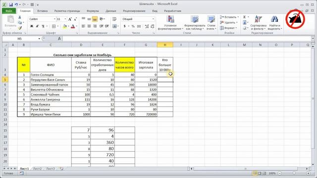Align text right in the cell

(x=95, y=26)
